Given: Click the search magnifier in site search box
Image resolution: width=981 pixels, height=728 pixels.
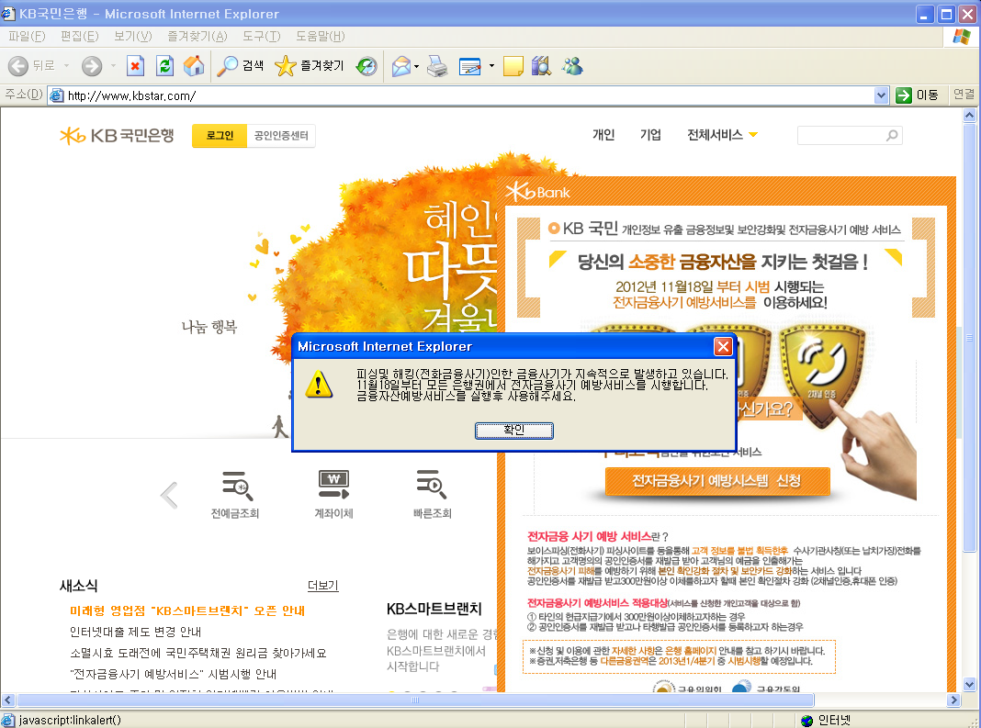Looking at the screenshot, I should coord(892,135).
